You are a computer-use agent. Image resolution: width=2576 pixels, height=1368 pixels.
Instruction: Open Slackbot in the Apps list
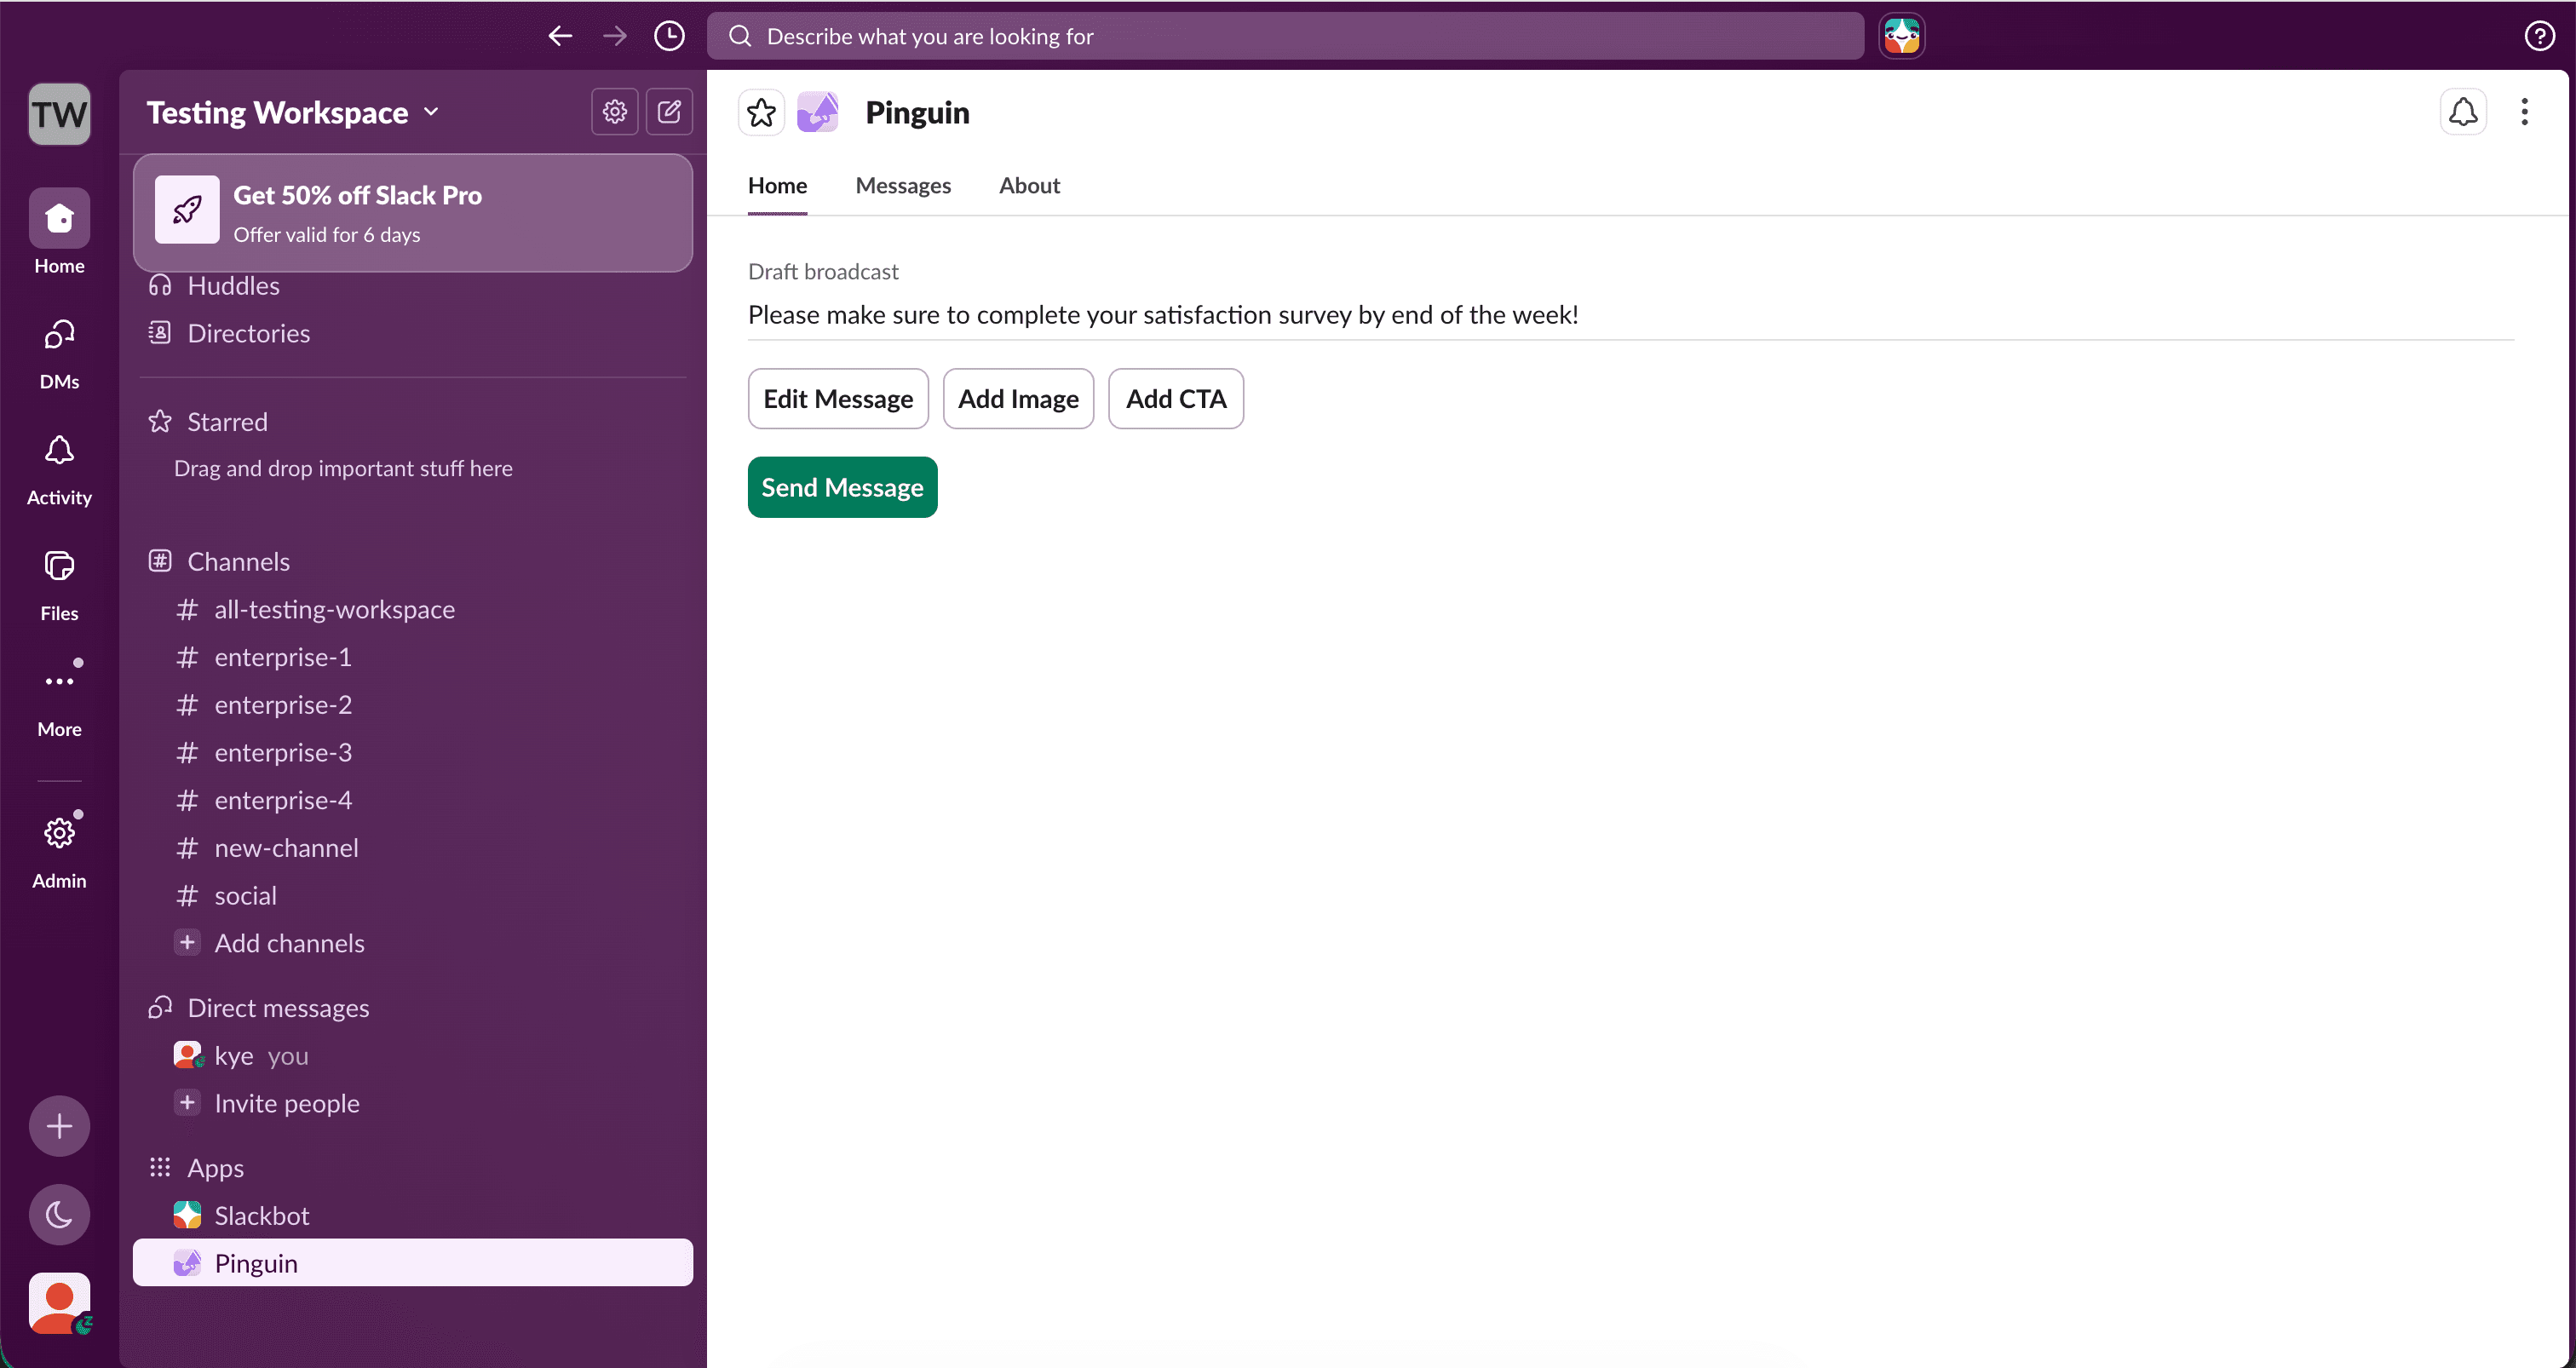[x=413, y=1216]
